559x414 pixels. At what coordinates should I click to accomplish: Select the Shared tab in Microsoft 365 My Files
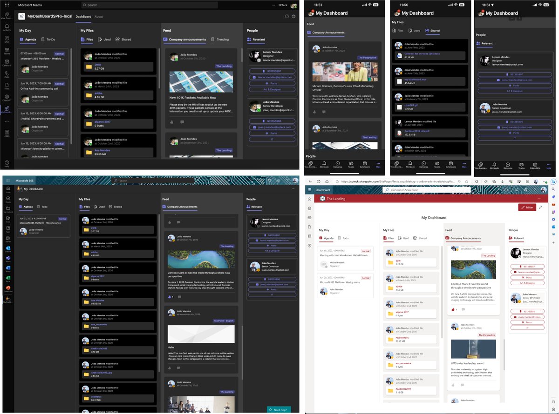coord(115,207)
